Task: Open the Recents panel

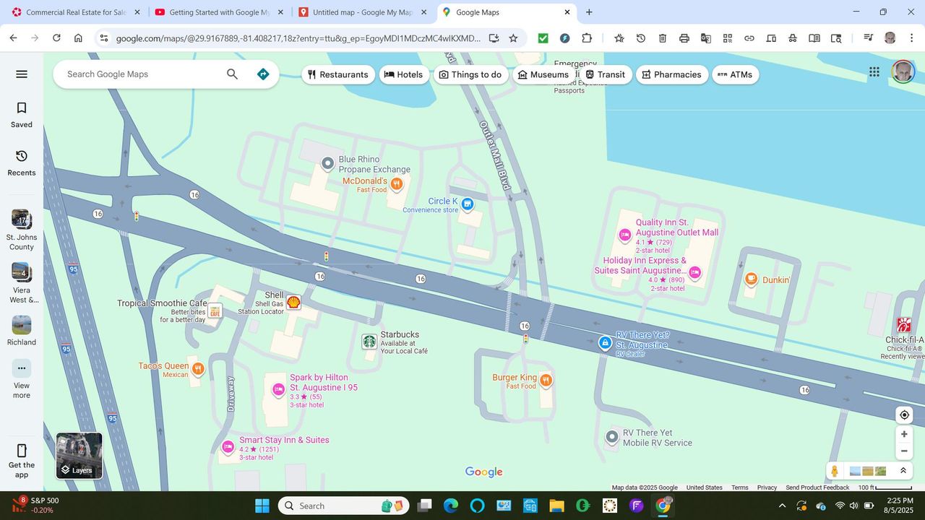Action: (22, 162)
